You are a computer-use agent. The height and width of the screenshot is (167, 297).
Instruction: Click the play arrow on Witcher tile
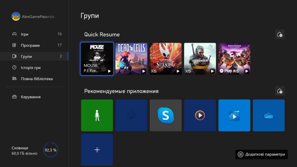pyautogui.click(x=212, y=71)
